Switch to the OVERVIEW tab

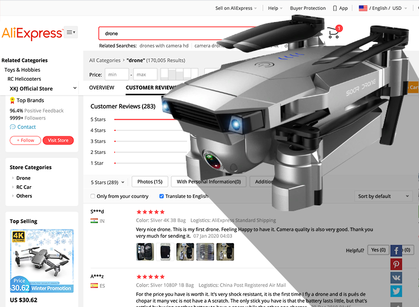[102, 87]
